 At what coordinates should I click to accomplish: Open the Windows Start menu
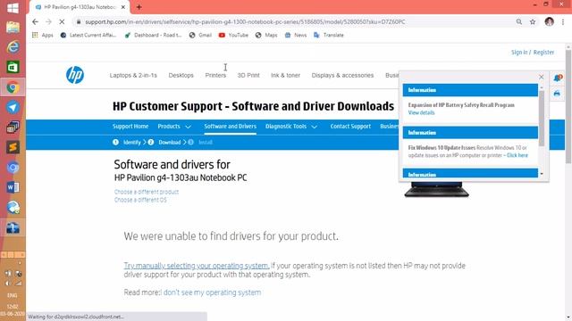coord(13,8)
